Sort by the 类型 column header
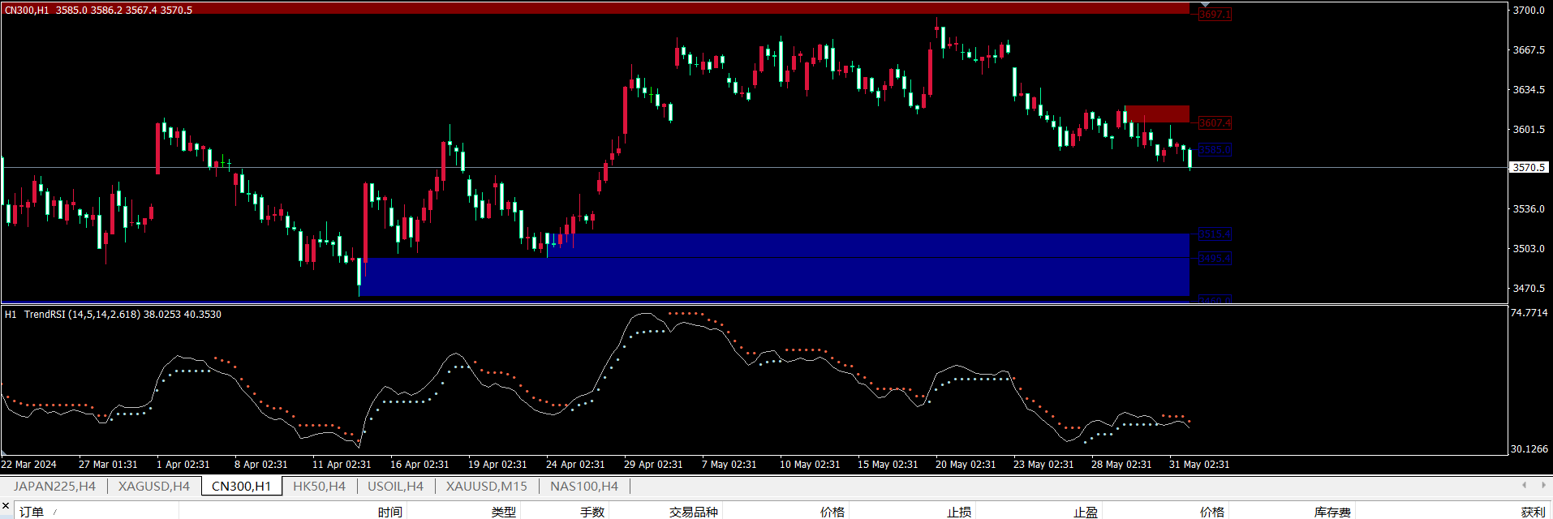Screen dimensions: 1553x519 point(503,512)
